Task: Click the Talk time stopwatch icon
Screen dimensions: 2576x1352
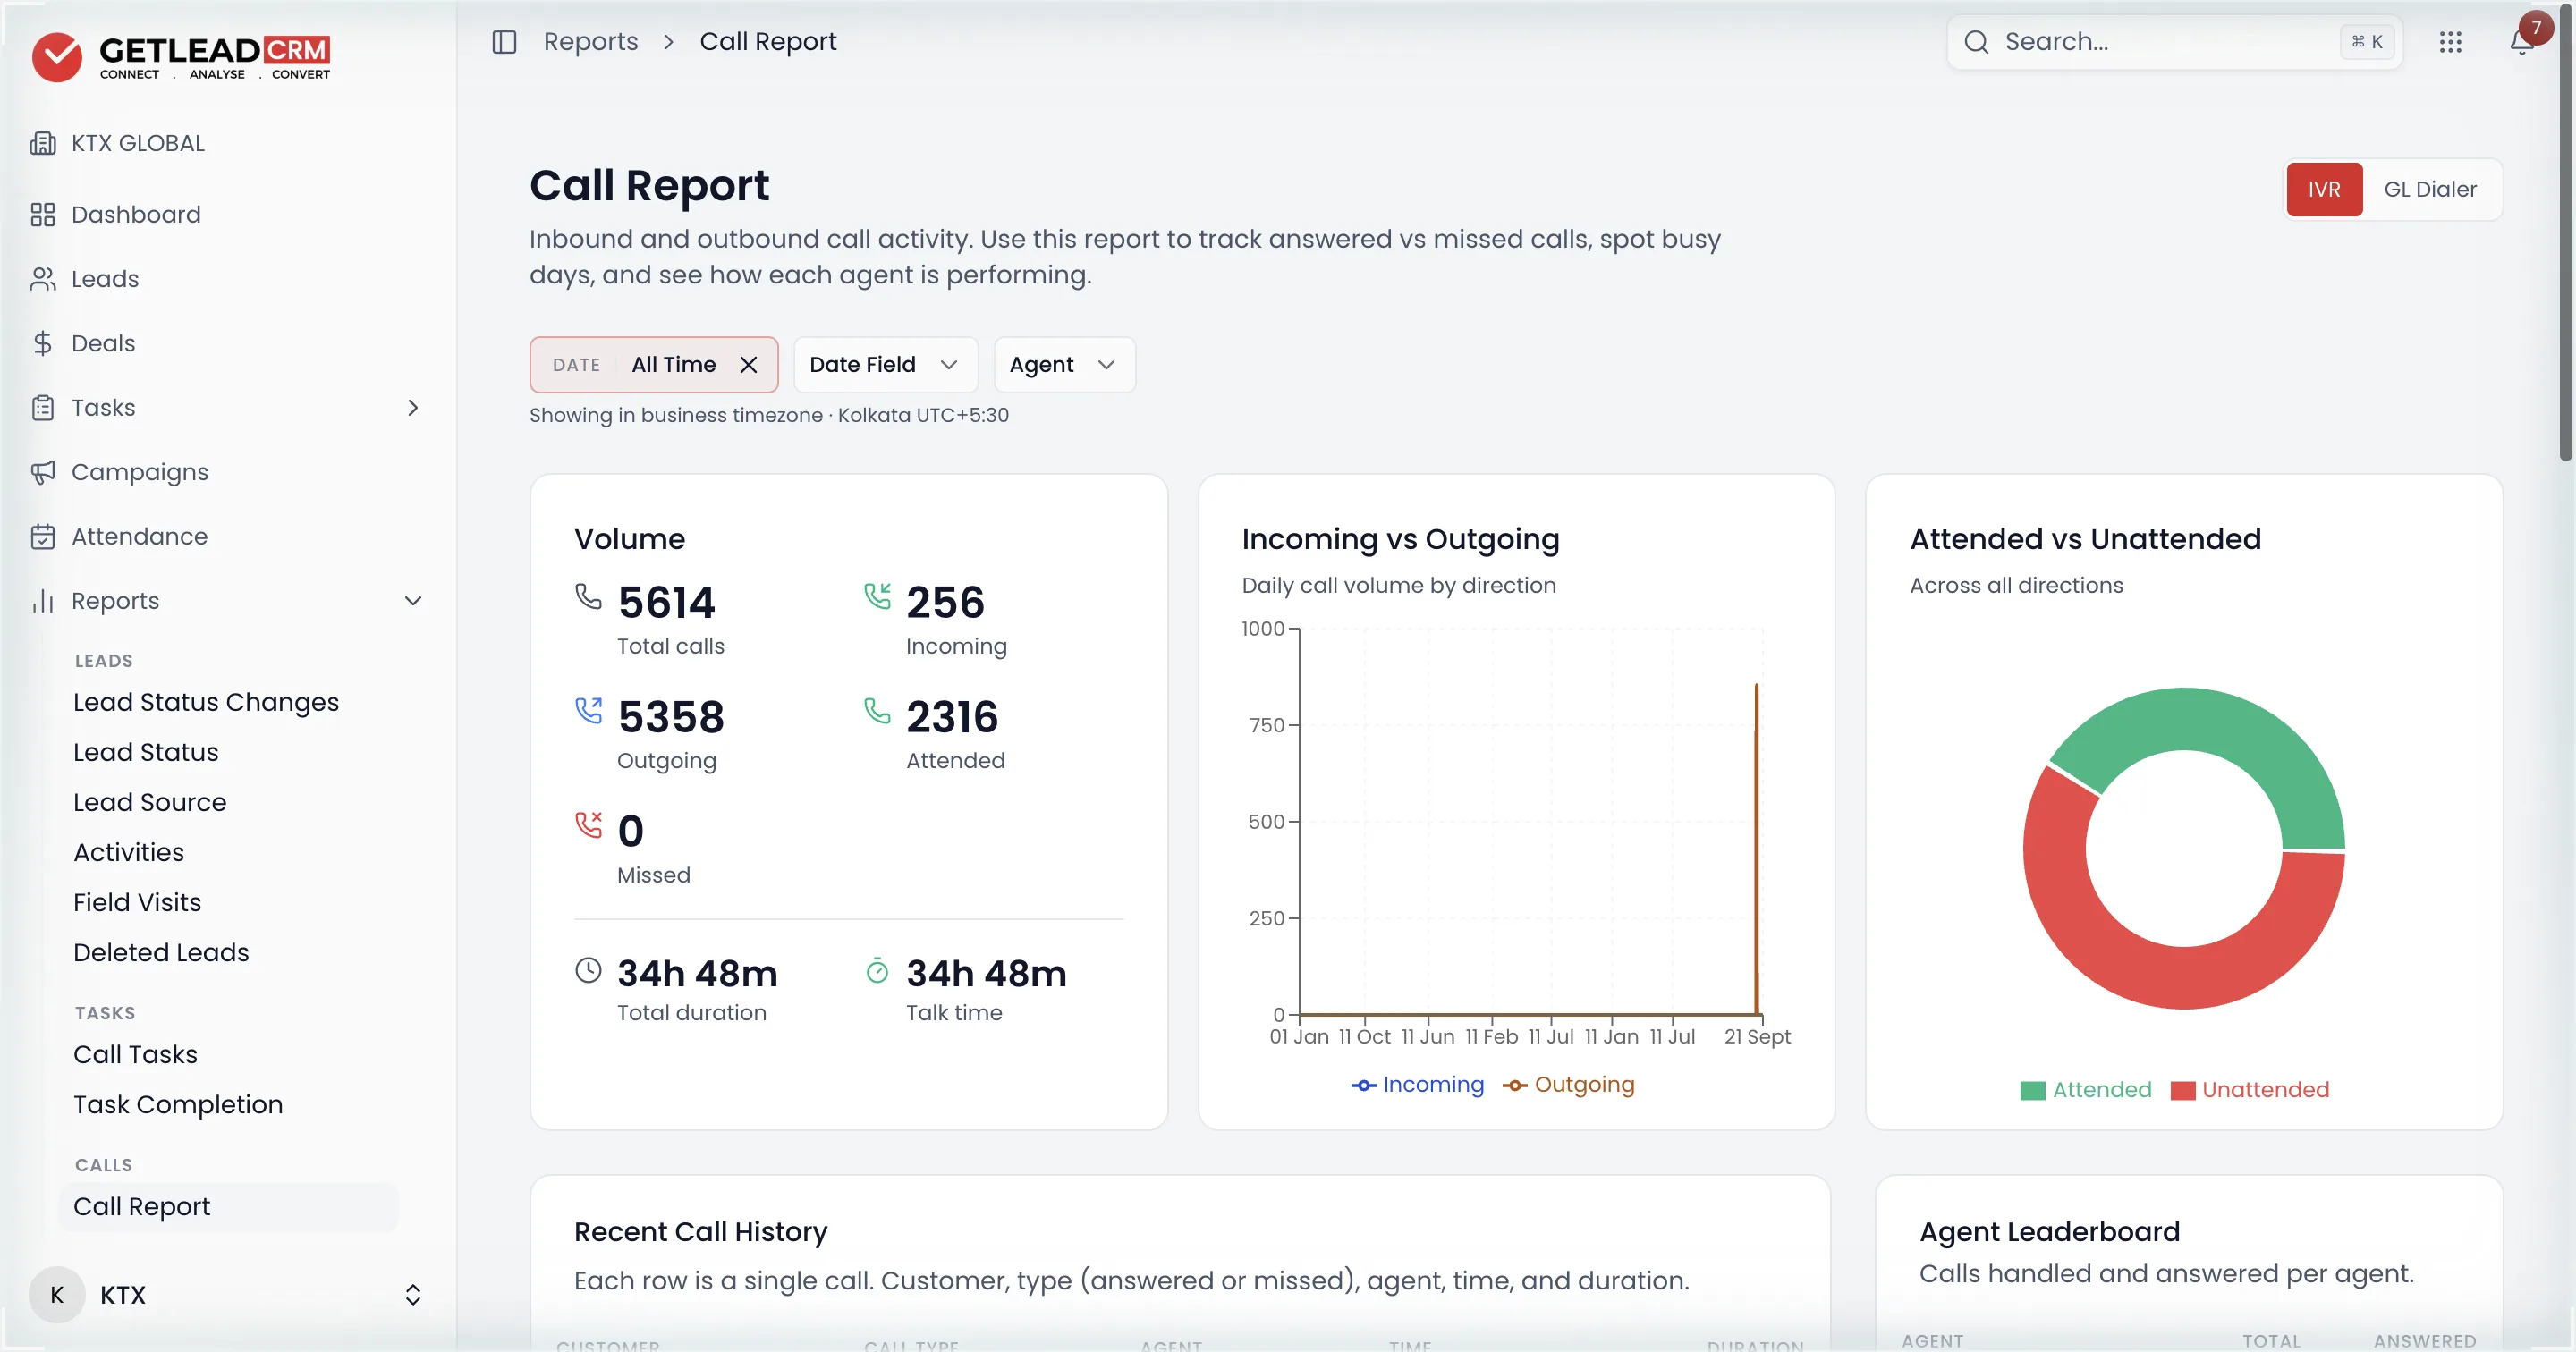Action: pos(877,970)
